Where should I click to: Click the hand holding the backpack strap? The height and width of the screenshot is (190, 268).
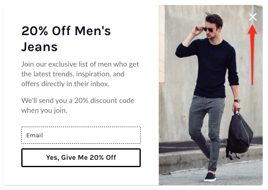pos(237,106)
